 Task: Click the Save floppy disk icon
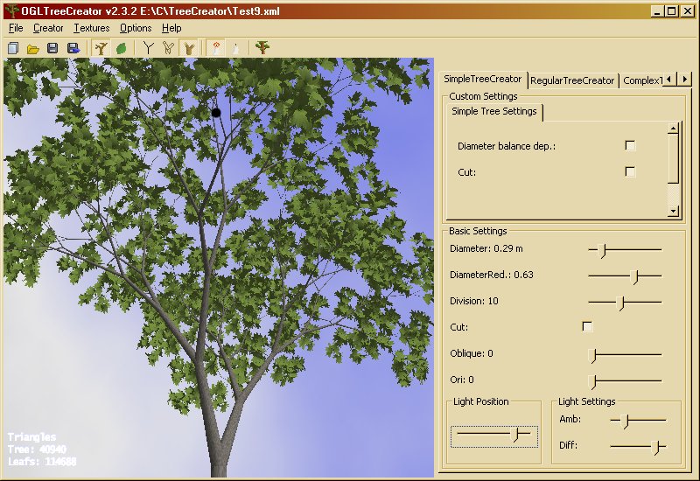click(x=52, y=48)
